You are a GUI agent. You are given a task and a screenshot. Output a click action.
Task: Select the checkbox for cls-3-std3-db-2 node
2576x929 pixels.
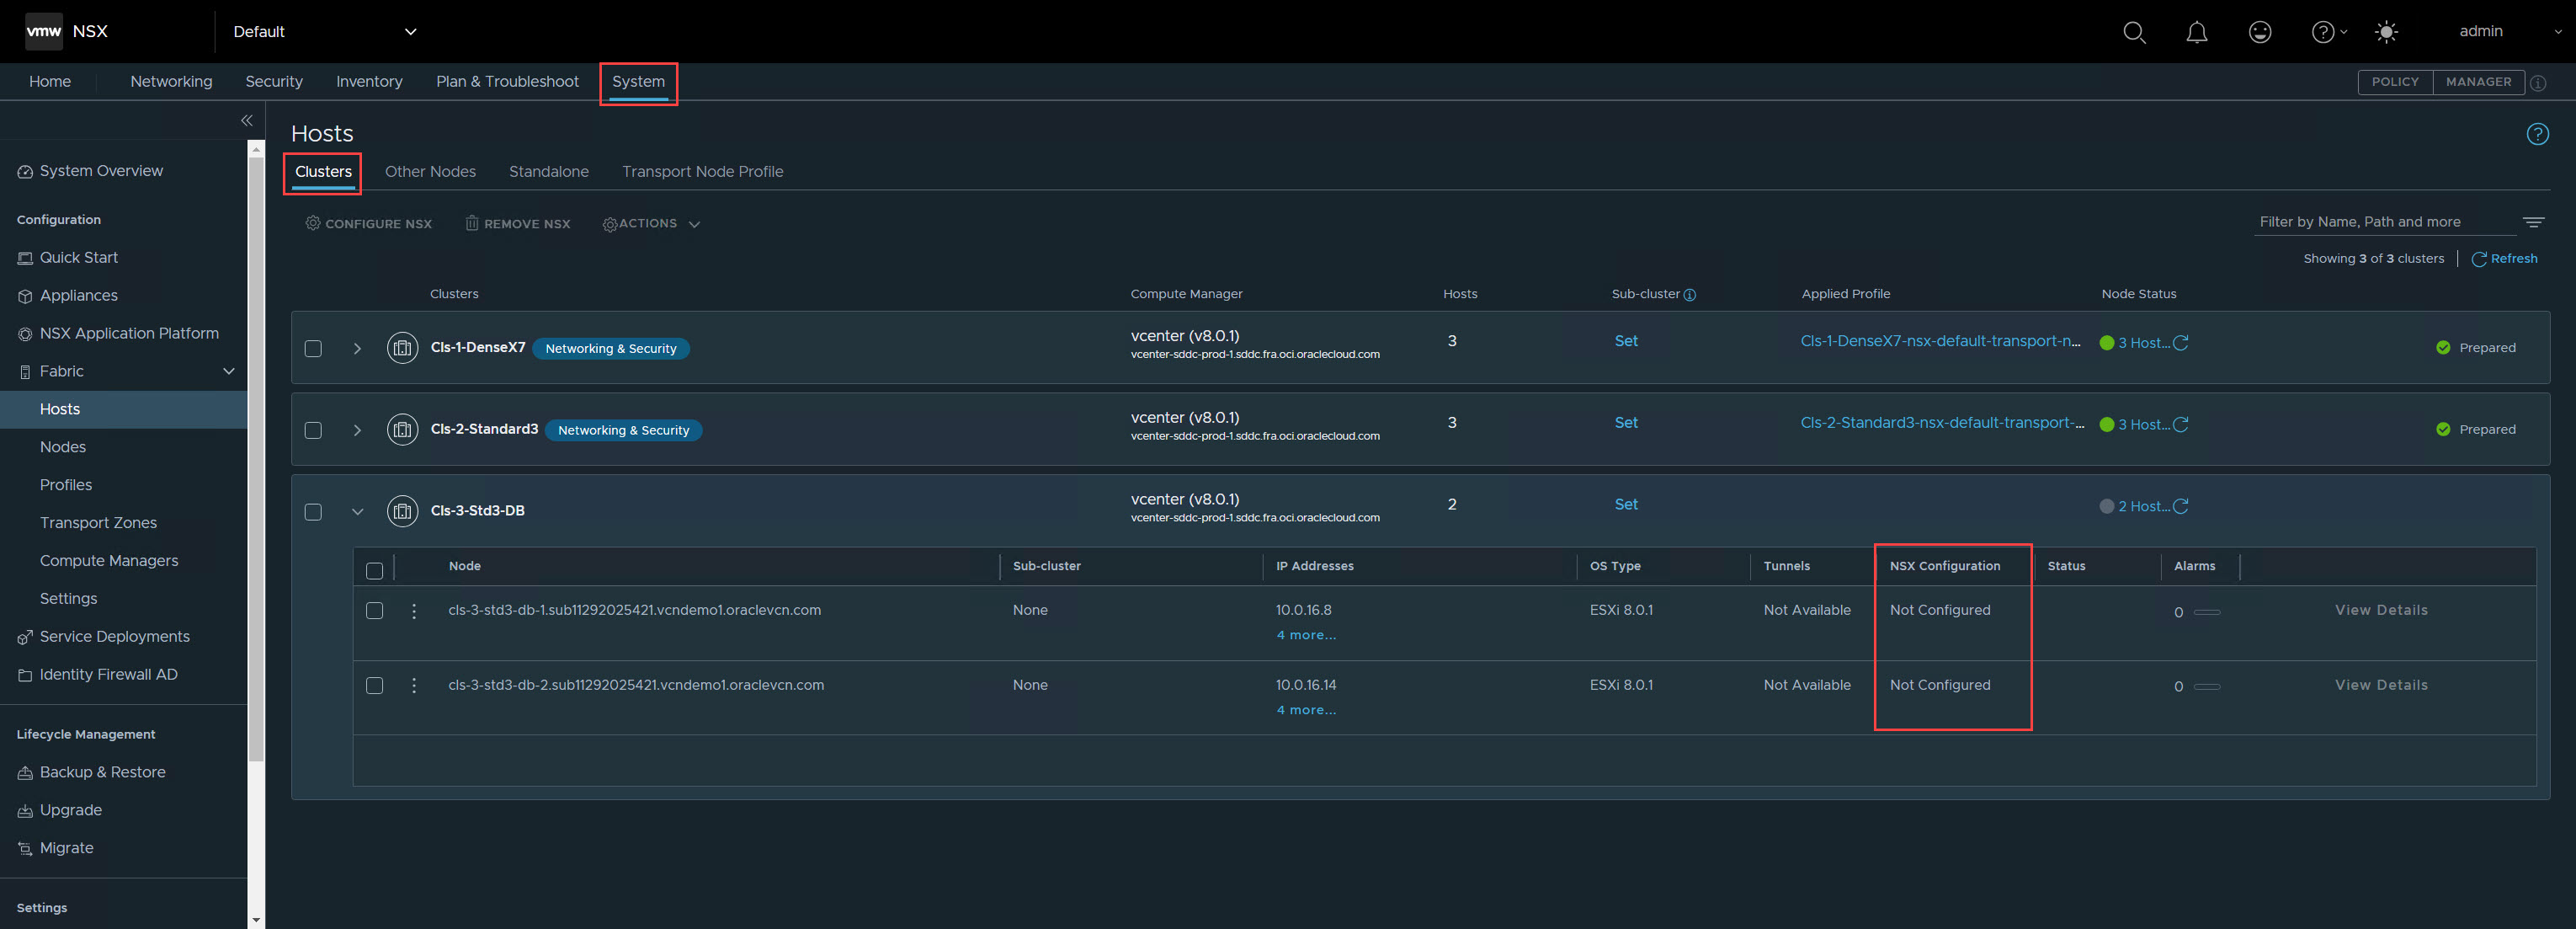click(373, 686)
